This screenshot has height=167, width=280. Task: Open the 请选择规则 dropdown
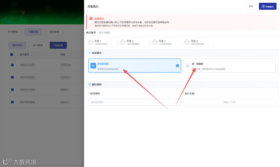(134, 102)
